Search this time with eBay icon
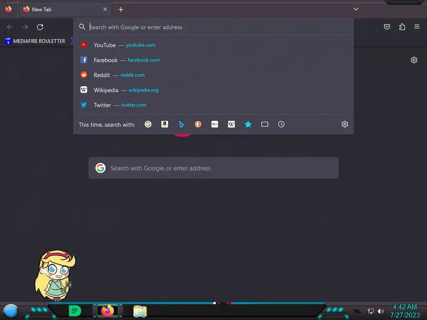This screenshot has width=427, height=320. [x=215, y=124]
